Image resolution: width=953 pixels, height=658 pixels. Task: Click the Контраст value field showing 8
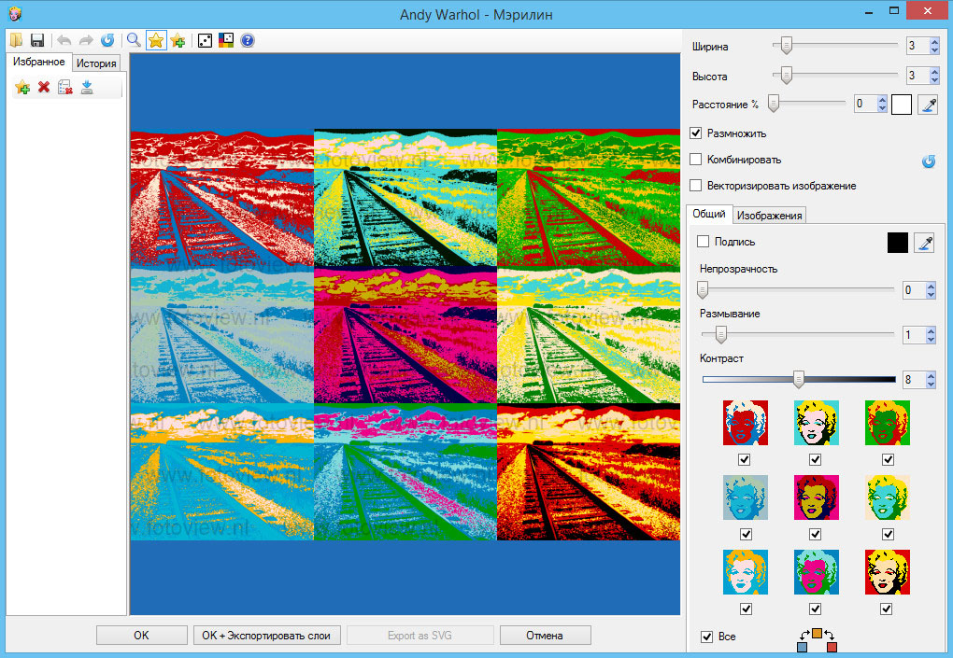(914, 380)
